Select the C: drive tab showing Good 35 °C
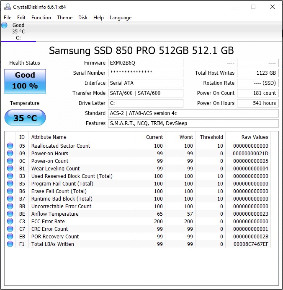Viewport: 283px width, 290px height. (x=18, y=31)
